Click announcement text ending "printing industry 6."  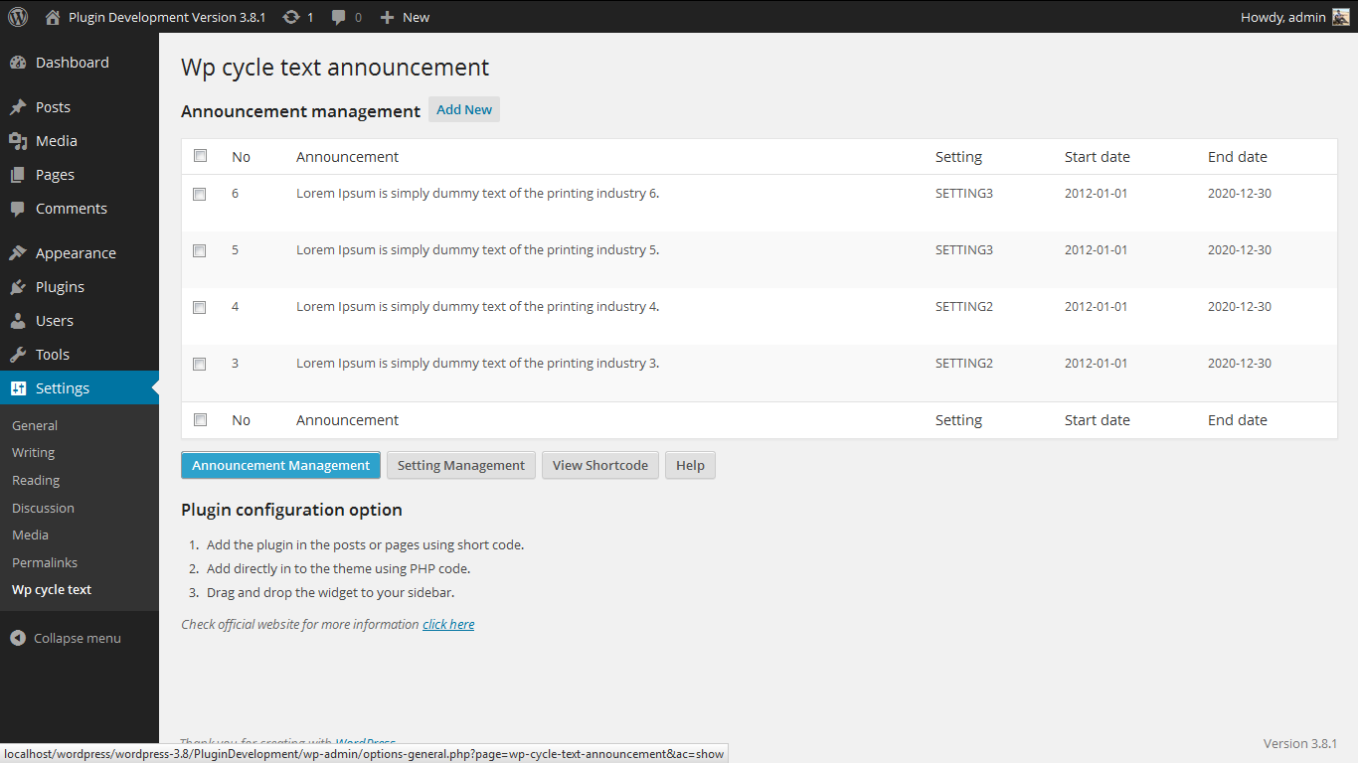point(478,194)
